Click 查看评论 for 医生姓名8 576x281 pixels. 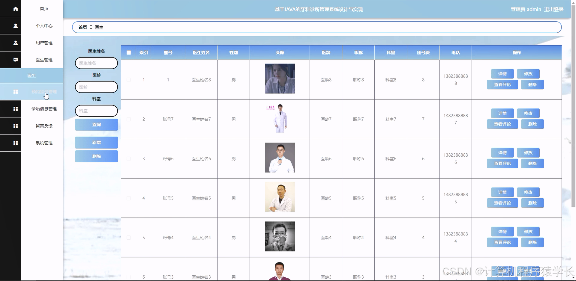pyautogui.click(x=502, y=85)
